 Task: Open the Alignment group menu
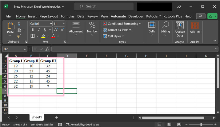(x=76, y=29)
